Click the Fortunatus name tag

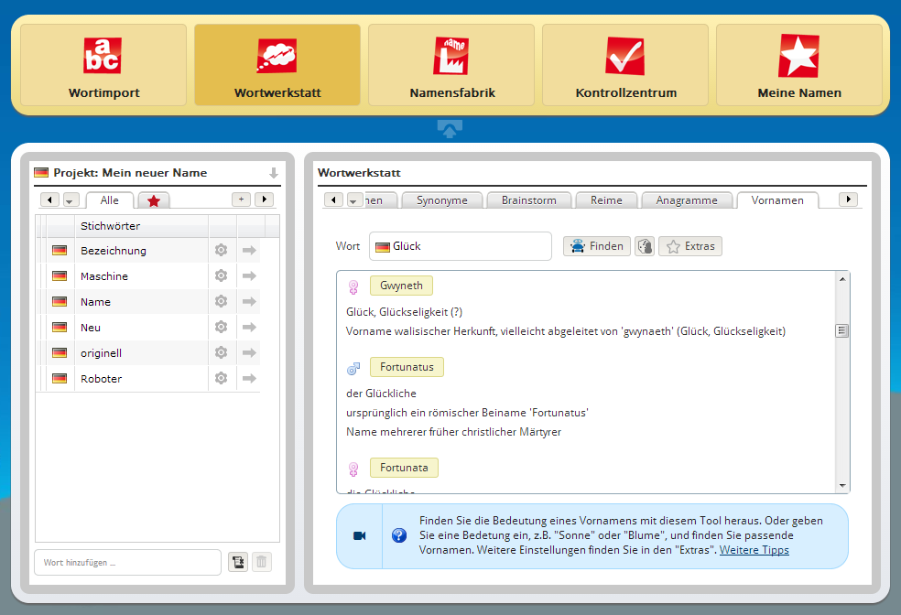[x=407, y=367]
